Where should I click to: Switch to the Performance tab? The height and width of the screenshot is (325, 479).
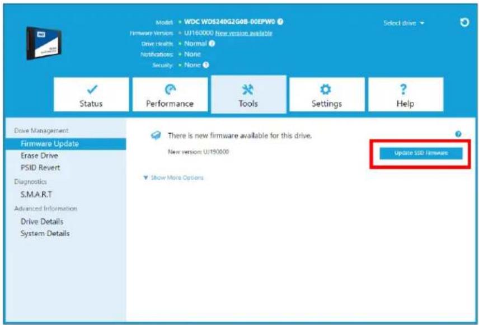point(170,95)
